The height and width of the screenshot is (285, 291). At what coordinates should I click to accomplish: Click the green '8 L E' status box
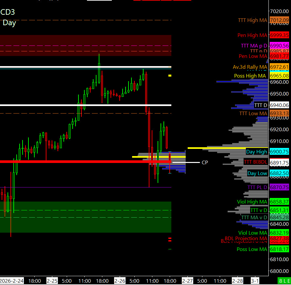click(x=283, y=281)
